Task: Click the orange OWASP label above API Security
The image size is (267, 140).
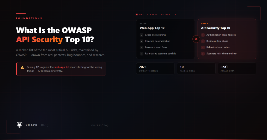Action: [x=204, y=24]
